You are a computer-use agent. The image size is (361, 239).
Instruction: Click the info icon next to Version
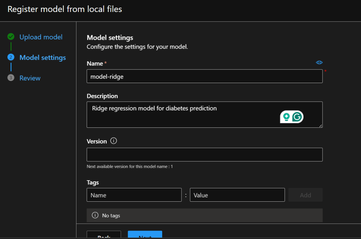pyautogui.click(x=114, y=141)
